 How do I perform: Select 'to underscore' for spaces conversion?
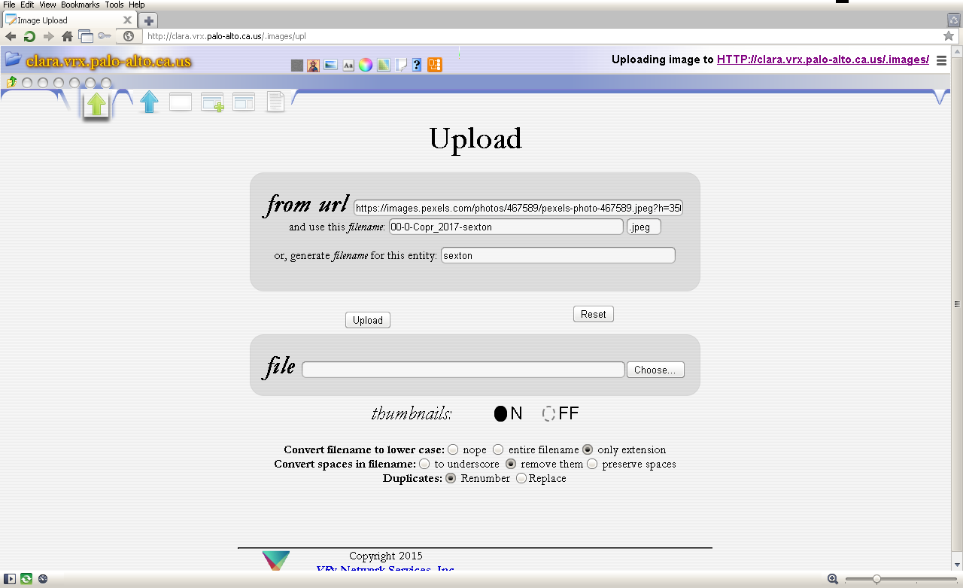point(424,464)
